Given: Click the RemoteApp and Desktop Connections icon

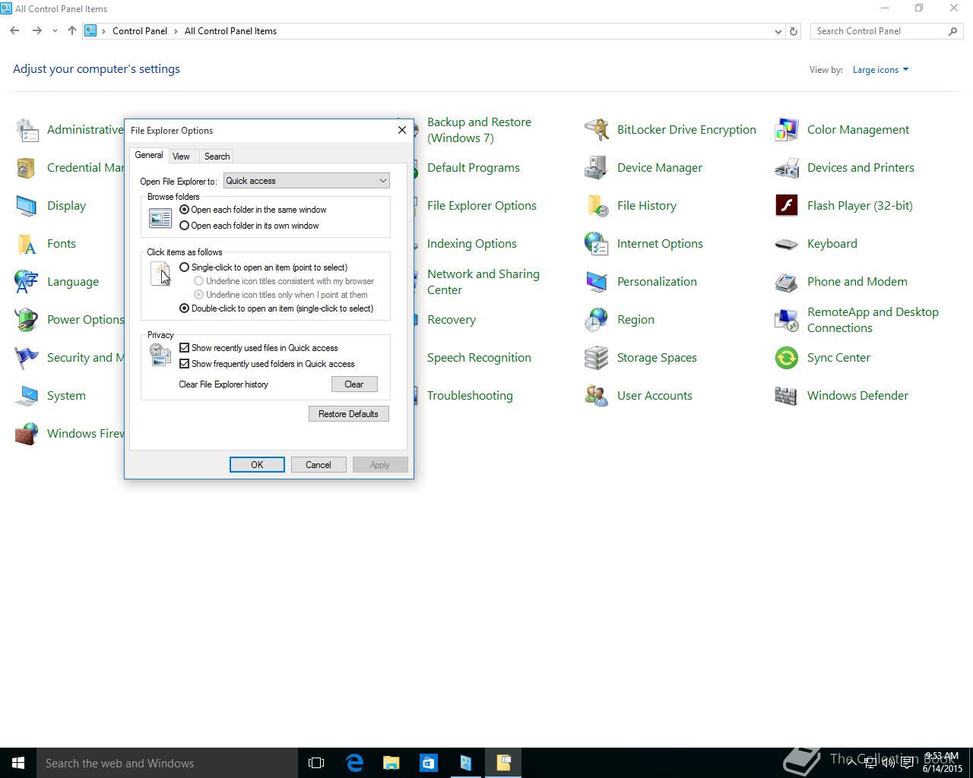Looking at the screenshot, I should click(x=786, y=320).
